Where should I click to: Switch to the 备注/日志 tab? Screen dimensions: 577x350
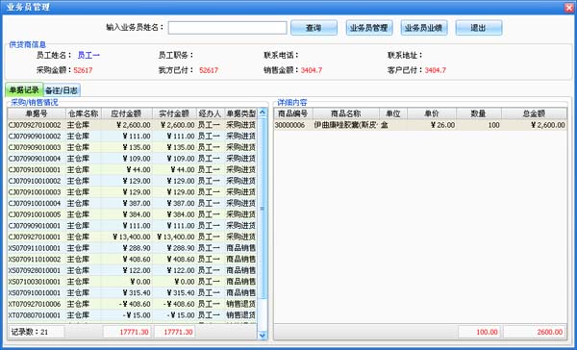coord(62,90)
